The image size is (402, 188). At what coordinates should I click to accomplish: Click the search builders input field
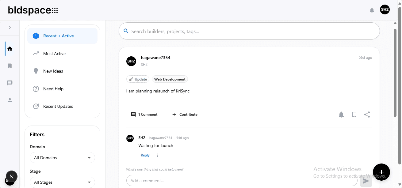point(249,31)
